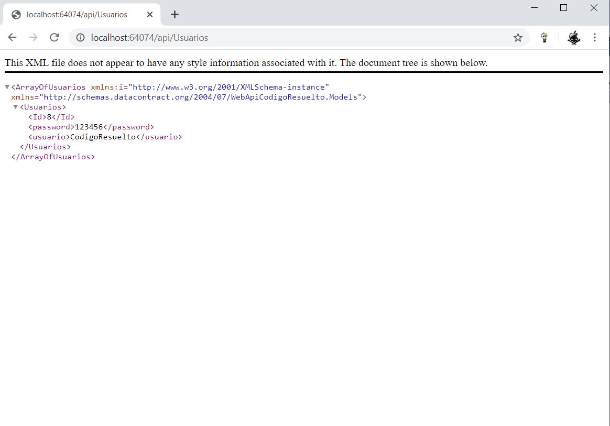Viewport: 610px width, 426px height.
Task: Open a new tab with the plus icon
Action: pos(175,14)
